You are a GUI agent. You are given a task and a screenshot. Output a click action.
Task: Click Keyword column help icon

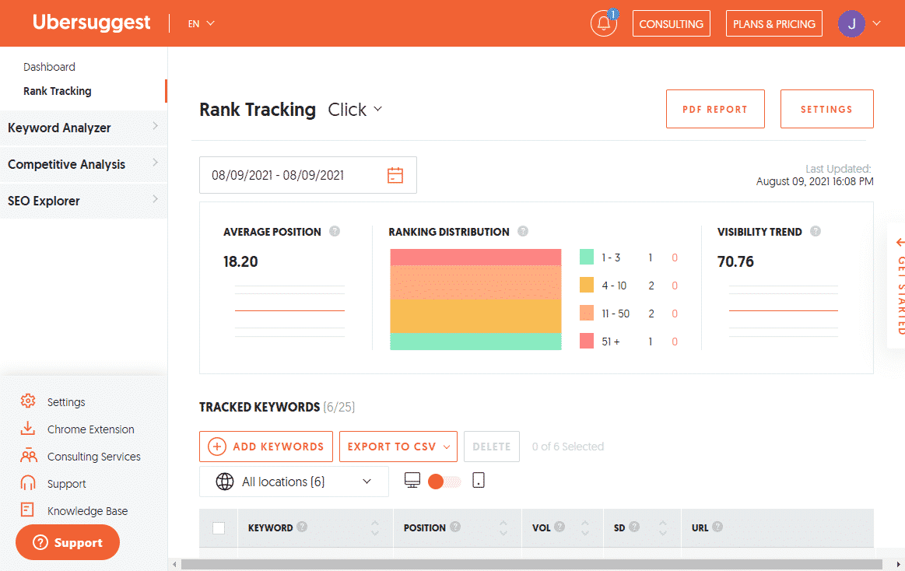coord(302,527)
